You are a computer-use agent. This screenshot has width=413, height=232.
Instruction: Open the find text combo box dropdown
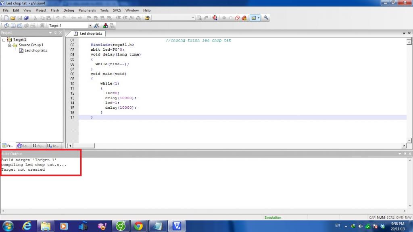[193, 18]
